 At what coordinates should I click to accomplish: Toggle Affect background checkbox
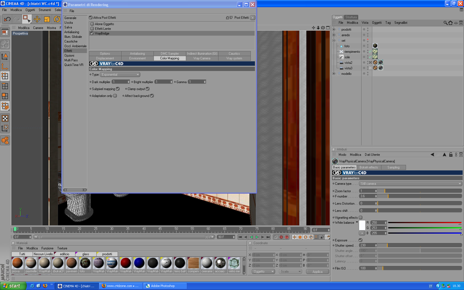click(x=152, y=96)
